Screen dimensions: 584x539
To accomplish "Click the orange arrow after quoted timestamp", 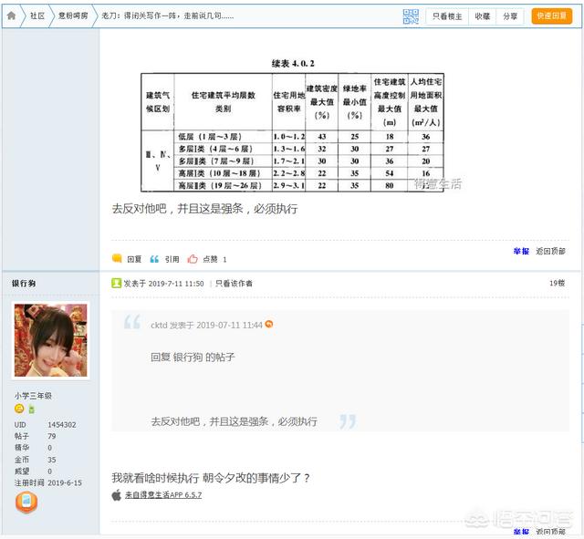I will [269, 325].
